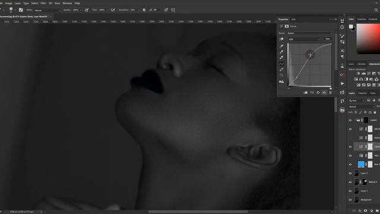Switch to the Info tab in Properties panel
Screen dimensions: 380x214
coord(293,20)
